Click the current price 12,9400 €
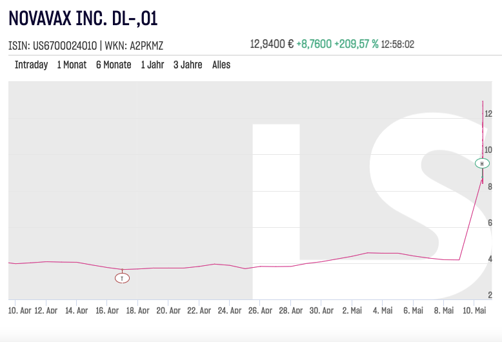 tap(272, 45)
